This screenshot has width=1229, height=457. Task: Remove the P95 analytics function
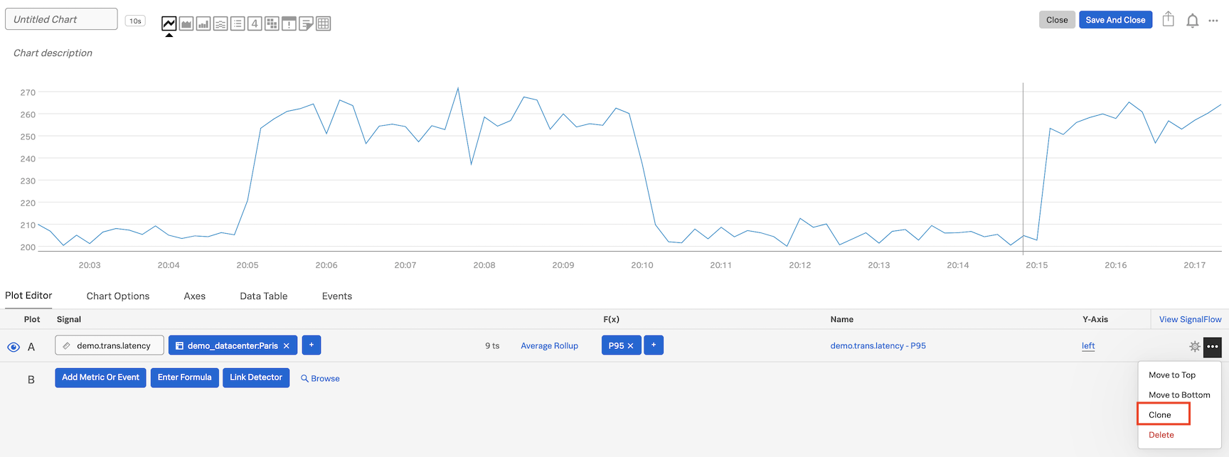pyautogui.click(x=630, y=346)
